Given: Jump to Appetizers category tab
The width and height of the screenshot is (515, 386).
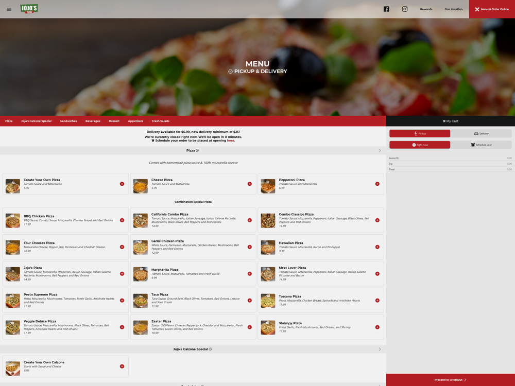Looking at the screenshot, I should coord(135,121).
